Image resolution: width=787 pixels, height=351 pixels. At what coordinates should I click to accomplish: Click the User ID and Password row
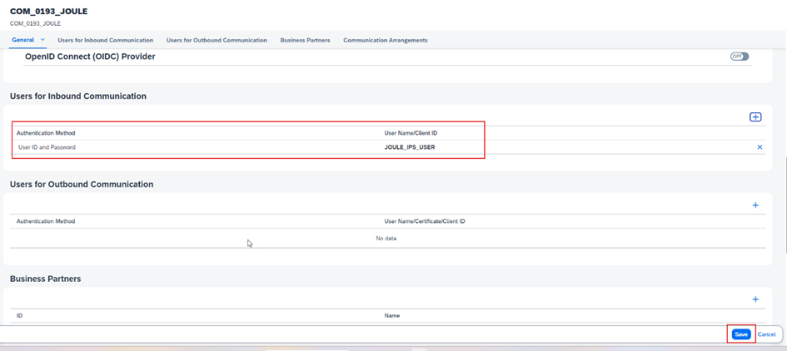click(47, 147)
